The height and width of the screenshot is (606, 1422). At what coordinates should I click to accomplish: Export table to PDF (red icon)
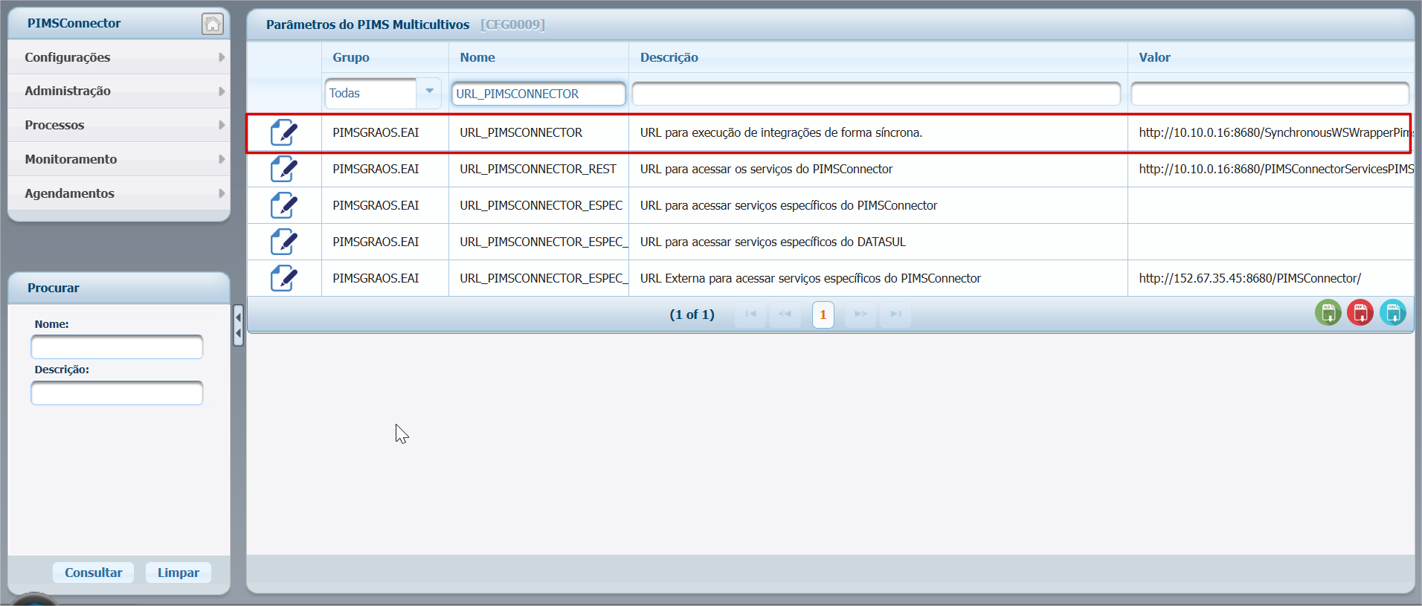pyautogui.click(x=1360, y=313)
